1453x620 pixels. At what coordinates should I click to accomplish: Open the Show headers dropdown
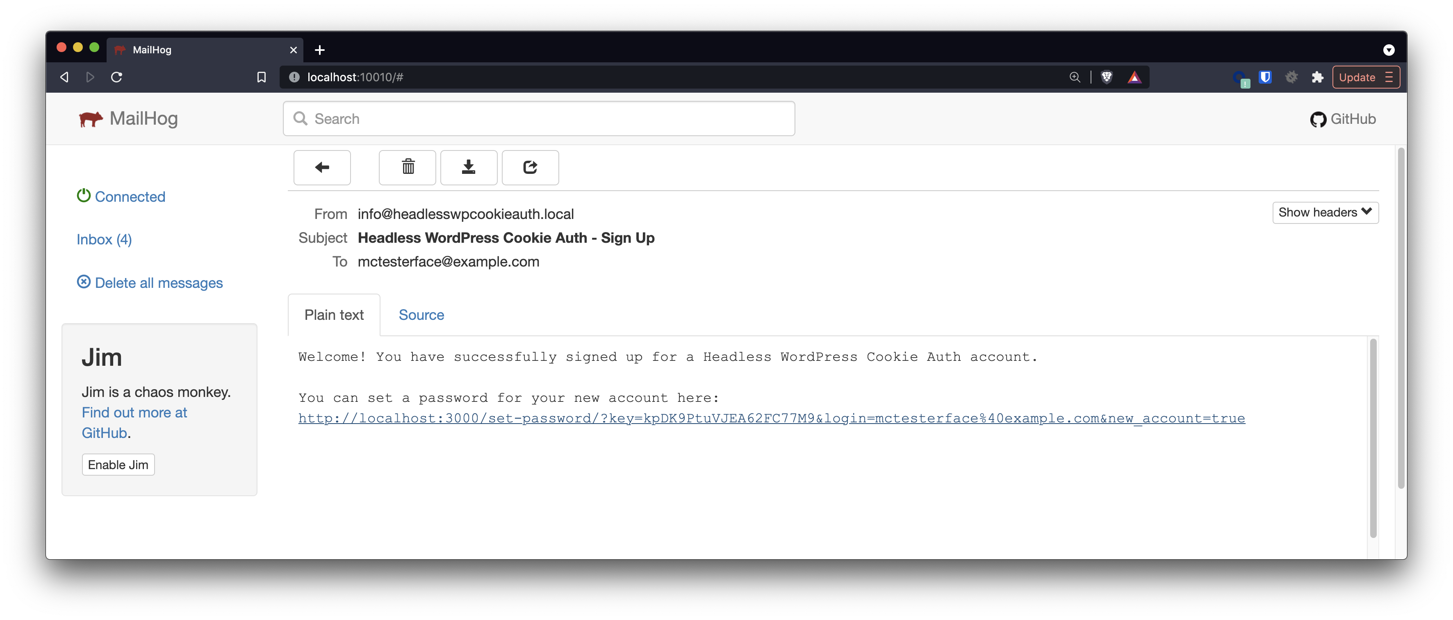click(1325, 212)
